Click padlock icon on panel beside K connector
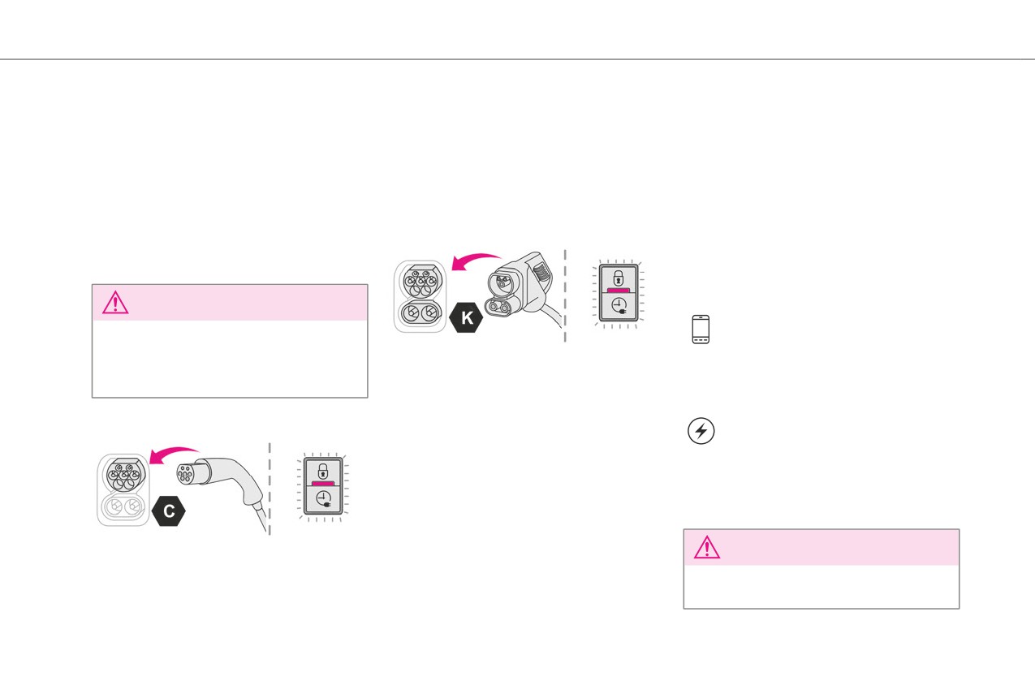This screenshot has width=1035, height=698. (x=619, y=276)
